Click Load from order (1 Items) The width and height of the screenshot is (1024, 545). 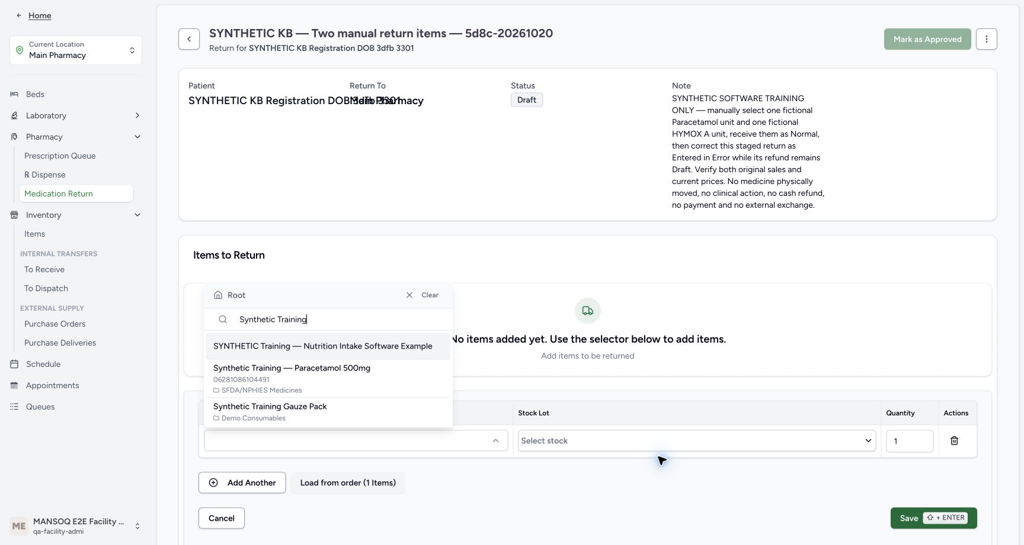[348, 483]
